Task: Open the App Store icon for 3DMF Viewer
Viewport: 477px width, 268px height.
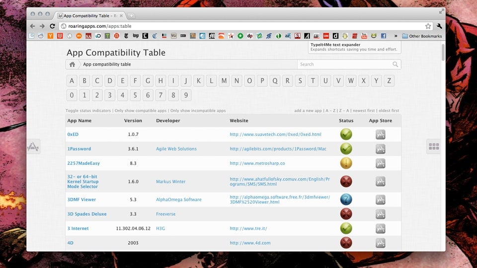Action: 381,200
